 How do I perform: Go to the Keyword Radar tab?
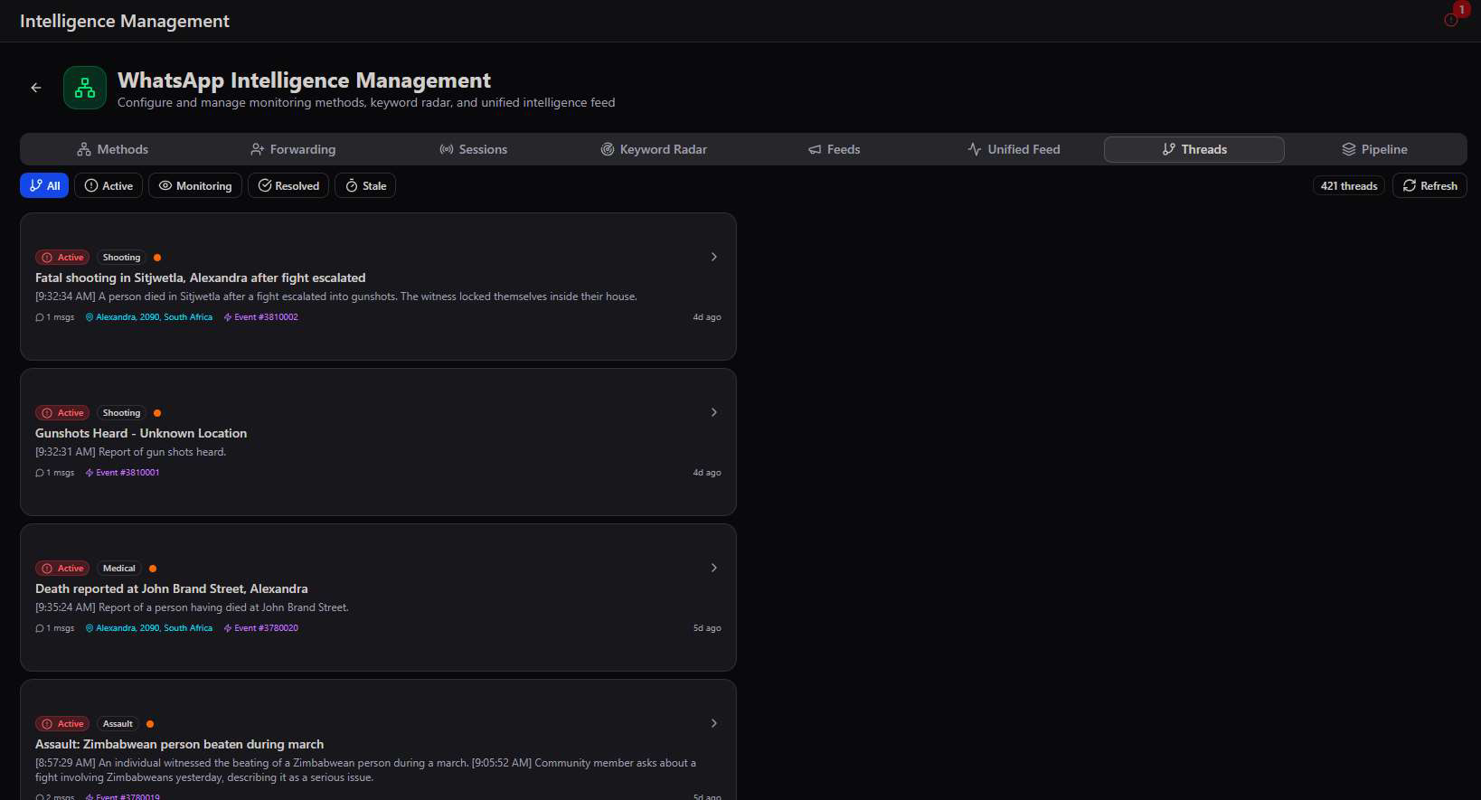pos(654,149)
